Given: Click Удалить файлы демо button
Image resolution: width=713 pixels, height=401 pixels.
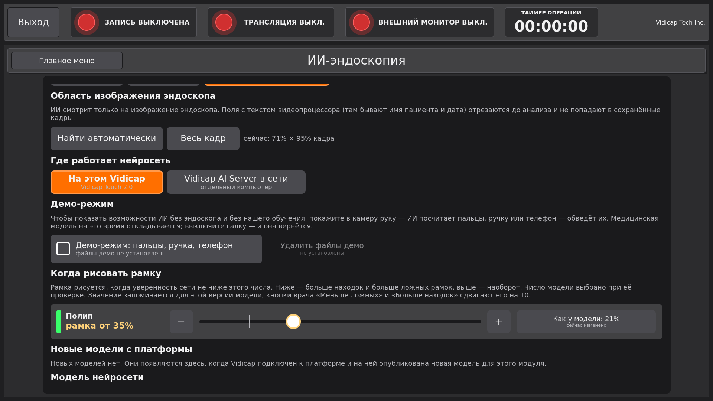Looking at the screenshot, I should point(322,249).
